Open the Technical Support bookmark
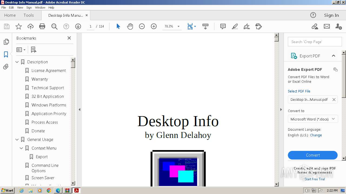The width and height of the screenshot is (346, 194). [x=48, y=88]
